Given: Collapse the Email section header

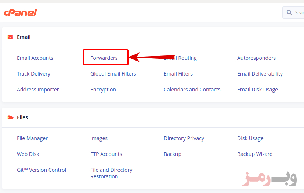Looking at the screenshot, I should point(153,37).
